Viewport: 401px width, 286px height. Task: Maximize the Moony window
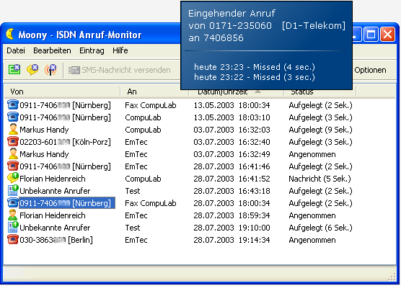tap(371, 34)
